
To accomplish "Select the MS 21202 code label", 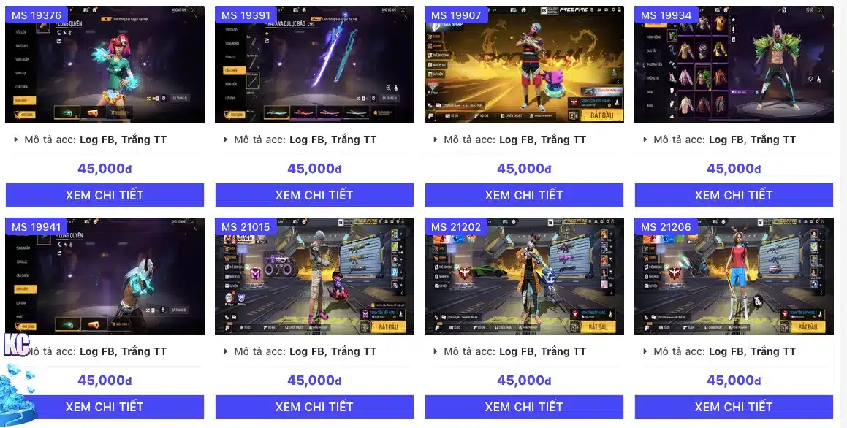I will coord(456,227).
